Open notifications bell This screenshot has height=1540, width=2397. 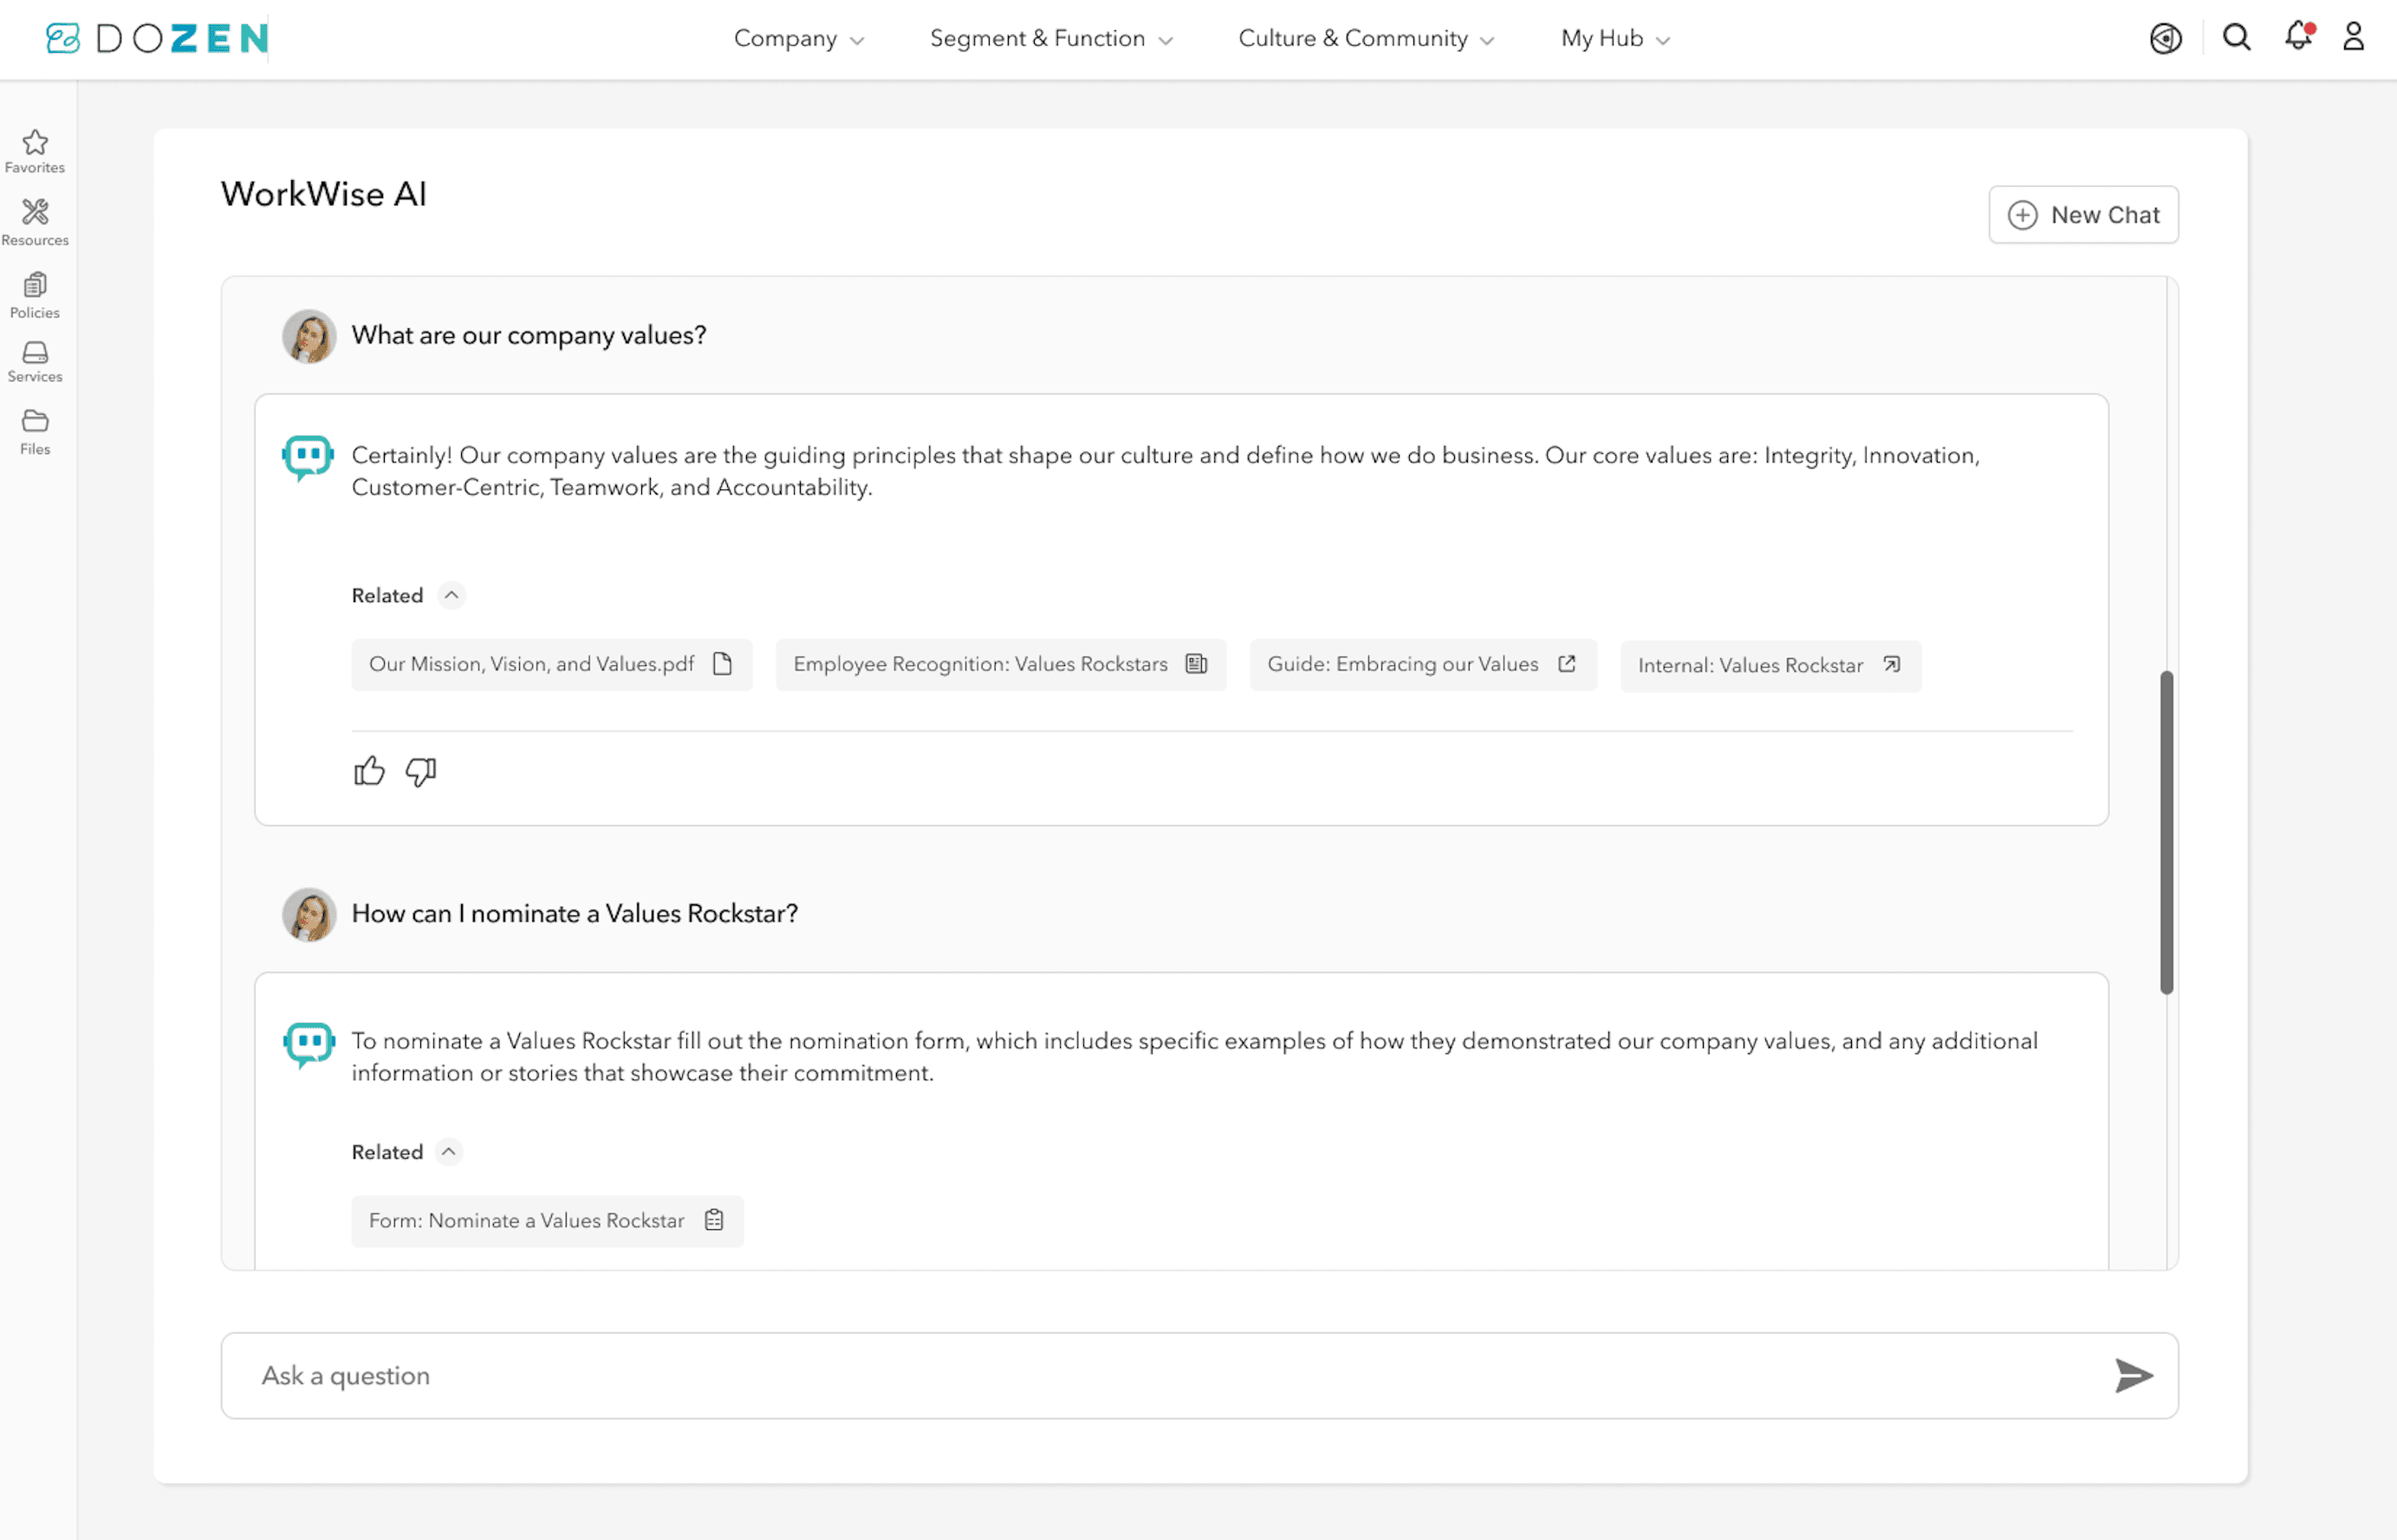(2299, 36)
